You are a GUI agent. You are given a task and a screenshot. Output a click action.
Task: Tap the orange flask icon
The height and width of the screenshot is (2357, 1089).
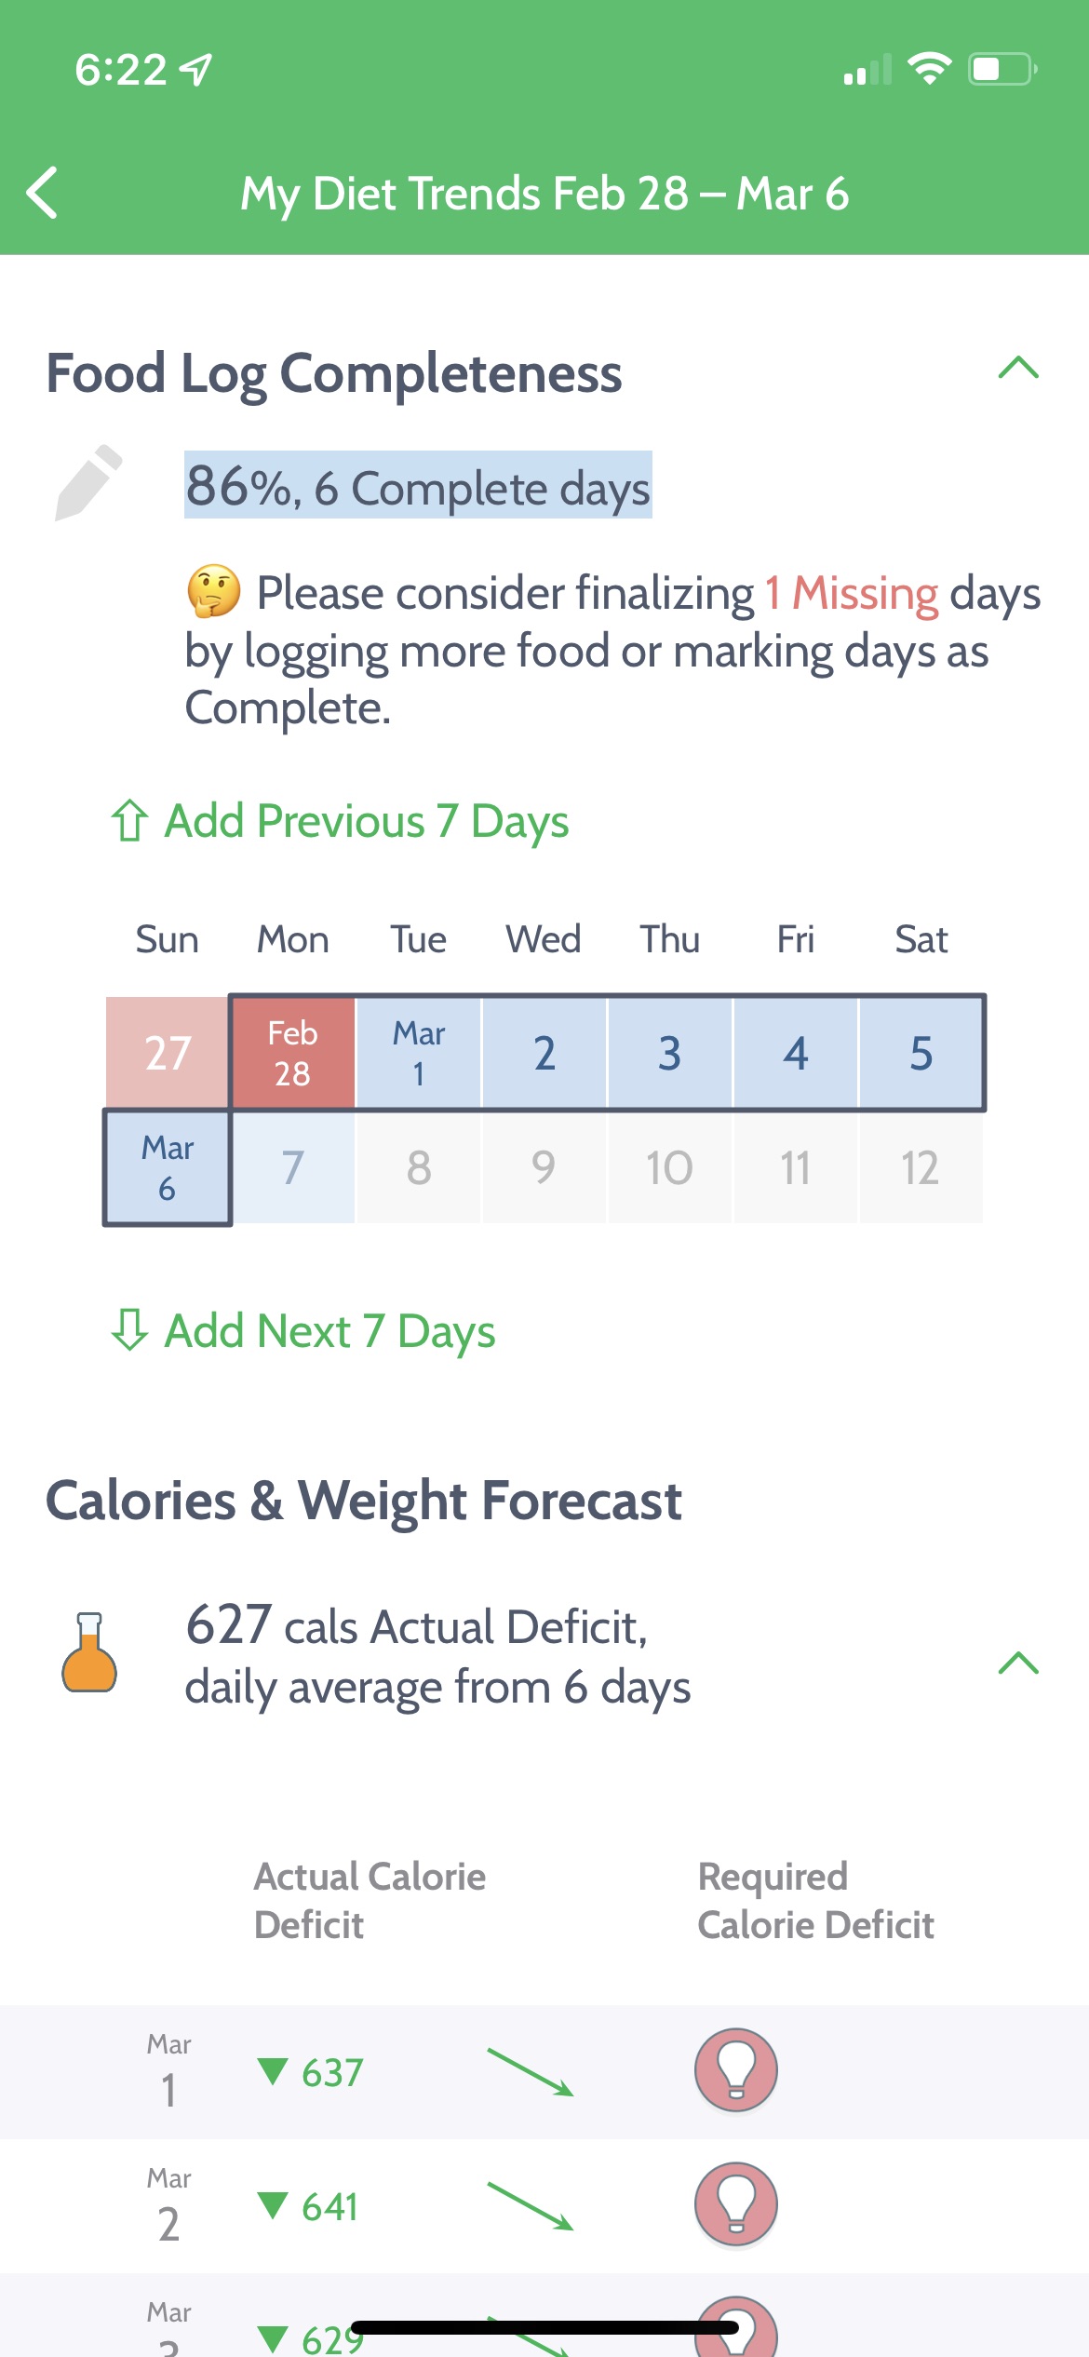89,1652
